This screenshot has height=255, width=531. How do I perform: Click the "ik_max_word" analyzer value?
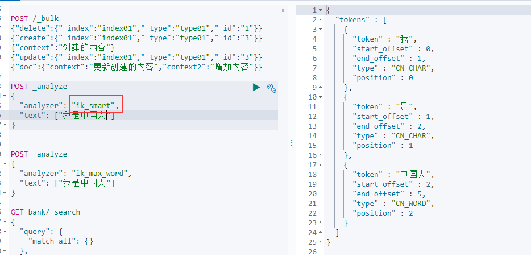pyautogui.click(x=99, y=173)
